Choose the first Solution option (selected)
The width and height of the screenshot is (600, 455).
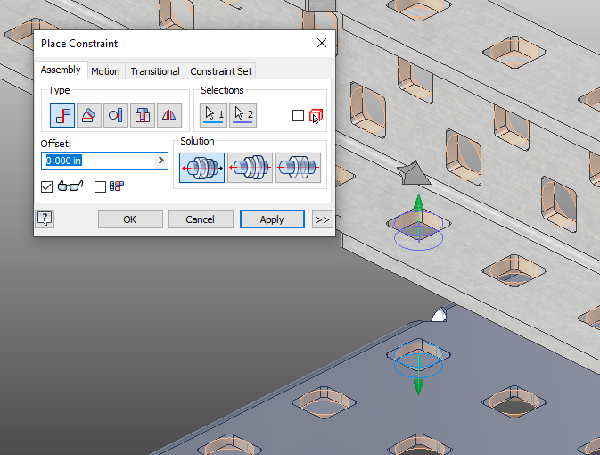pos(201,168)
